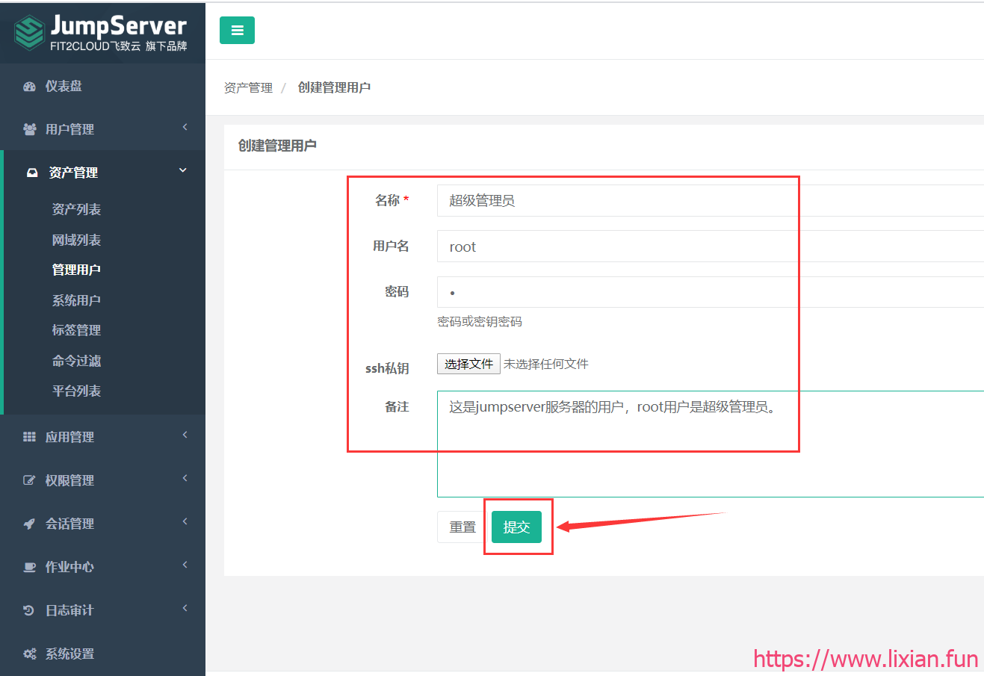Click the ssh私钥 field label
984x676 pixels.
(x=387, y=368)
